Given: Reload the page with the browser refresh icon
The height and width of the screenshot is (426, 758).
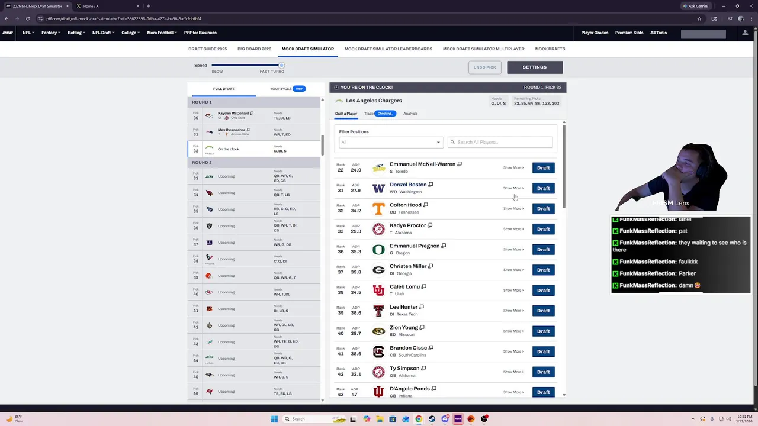Looking at the screenshot, I should pyautogui.click(x=27, y=18).
